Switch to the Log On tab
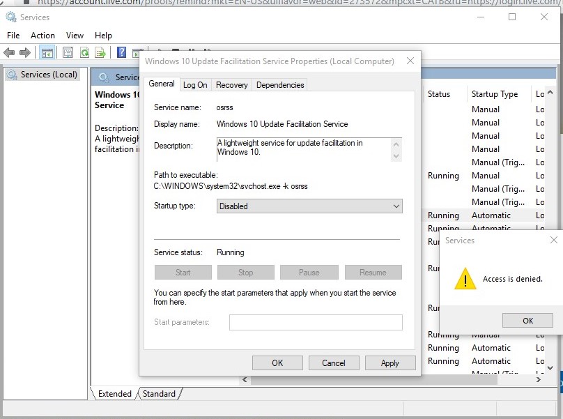 click(195, 85)
